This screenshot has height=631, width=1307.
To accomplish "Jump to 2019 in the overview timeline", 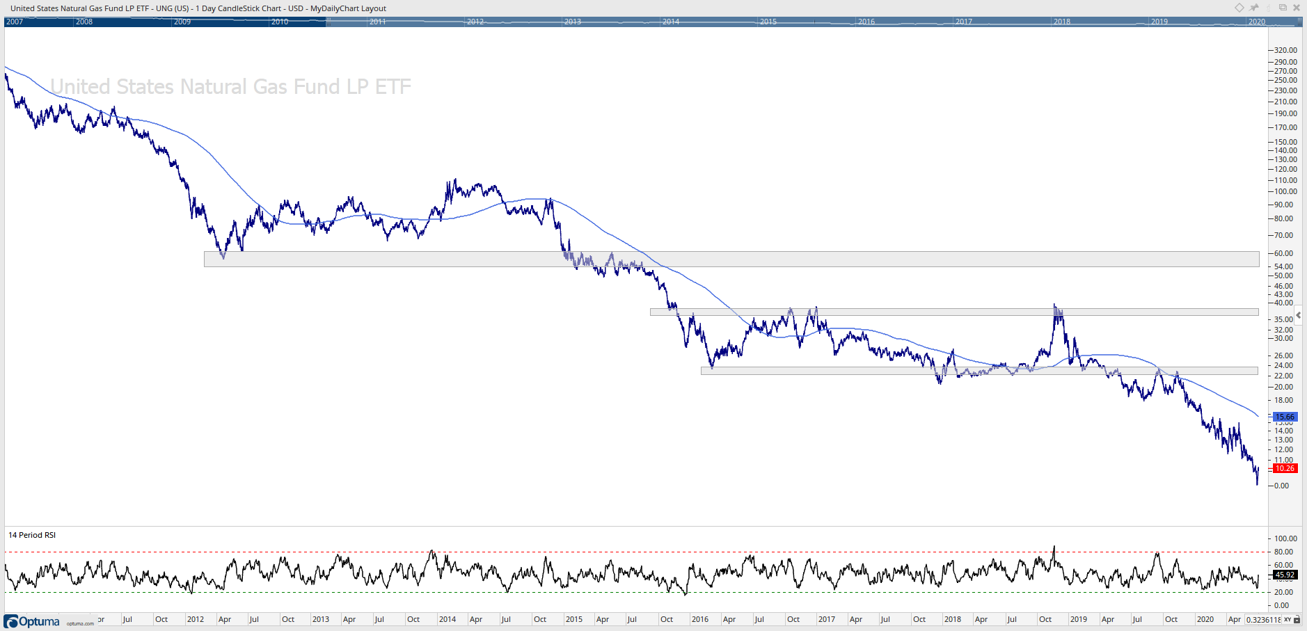I will 1159,22.
